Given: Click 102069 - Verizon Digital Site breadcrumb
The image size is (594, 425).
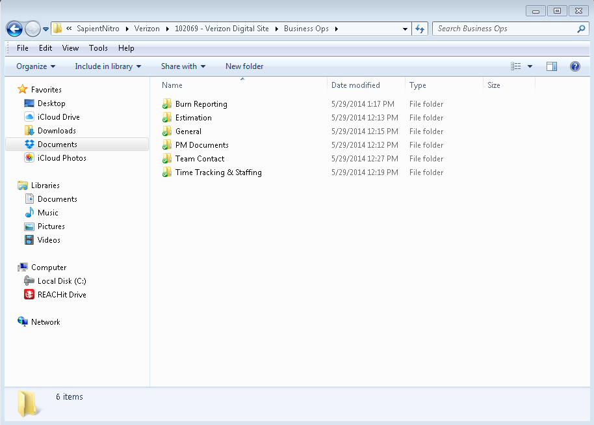Looking at the screenshot, I should (x=222, y=29).
